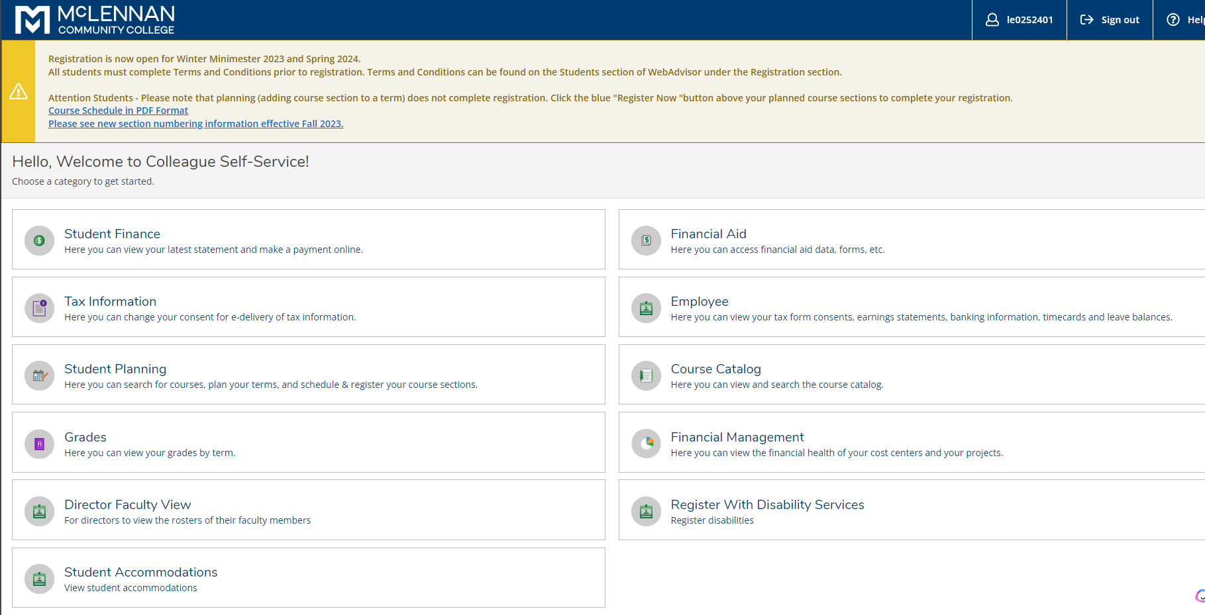1205x615 pixels.
Task: Click the Financial Aid heading
Action: [708, 234]
